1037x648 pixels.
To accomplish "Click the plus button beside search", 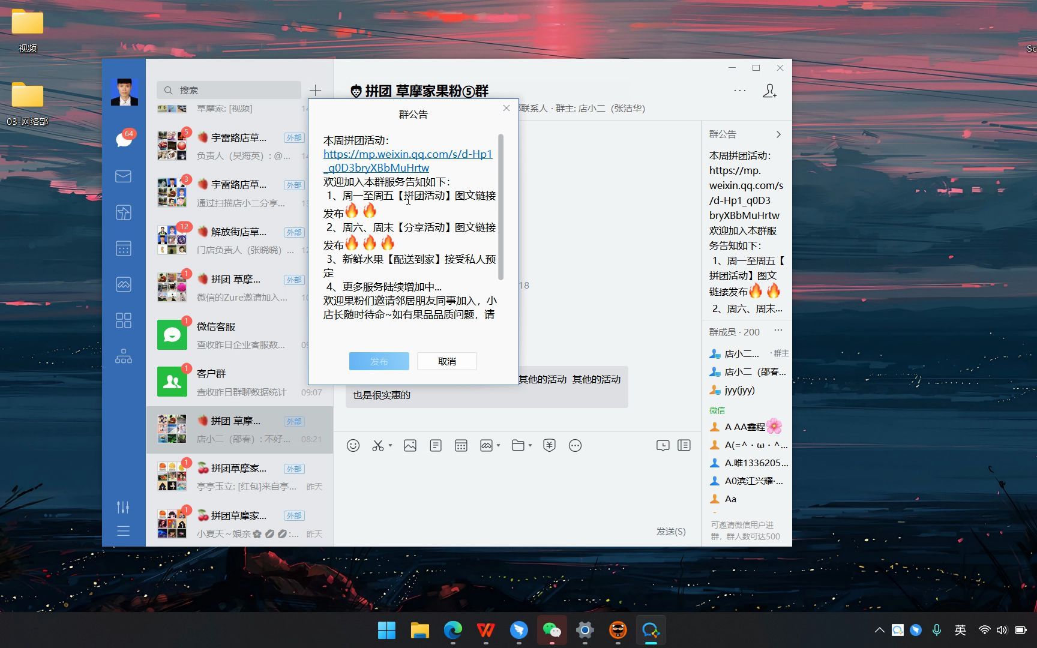I will tap(315, 90).
